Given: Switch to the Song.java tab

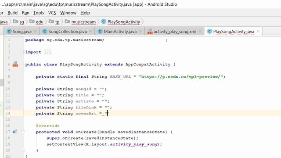Looking at the screenshot, I should pos(22,32).
